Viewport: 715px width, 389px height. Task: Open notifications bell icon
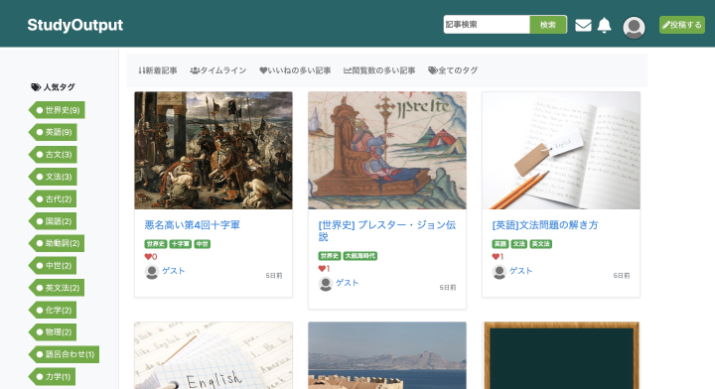(604, 25)
